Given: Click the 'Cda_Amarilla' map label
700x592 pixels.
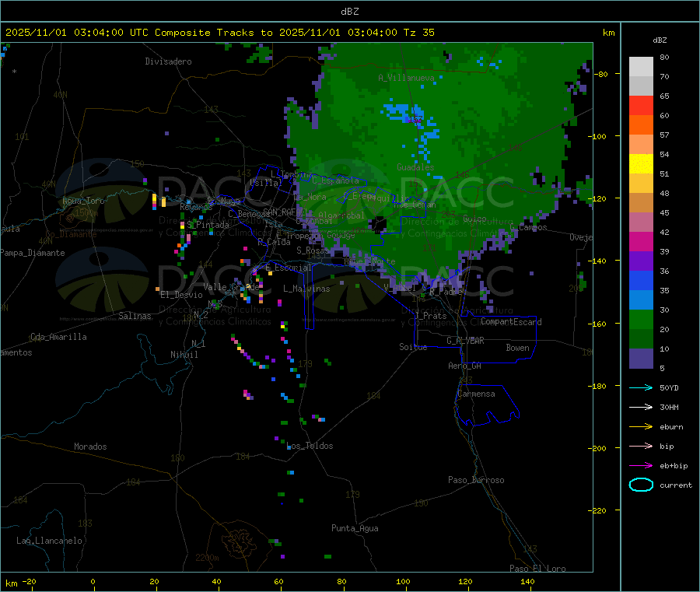Looking at the screenshot, I should click(58, 337).
